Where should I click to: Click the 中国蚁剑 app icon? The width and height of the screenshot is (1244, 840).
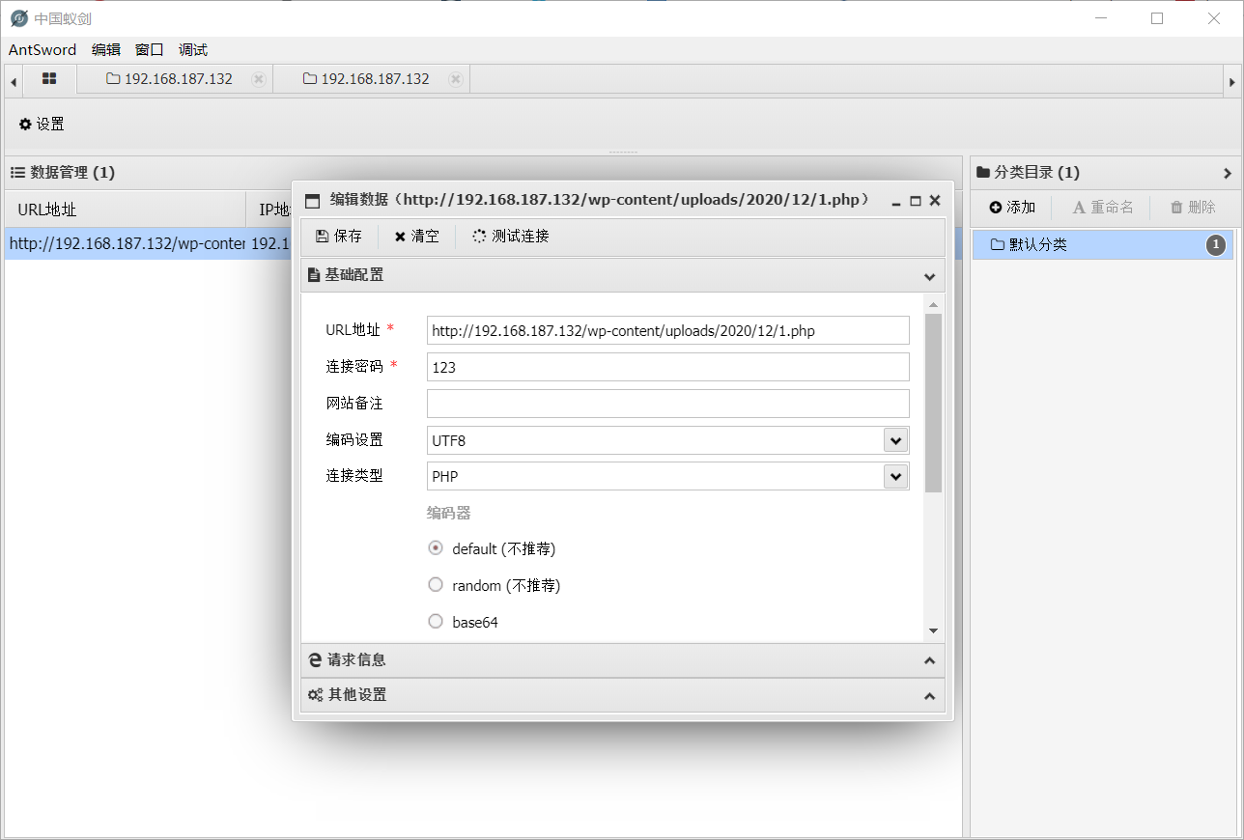[19, 18]
